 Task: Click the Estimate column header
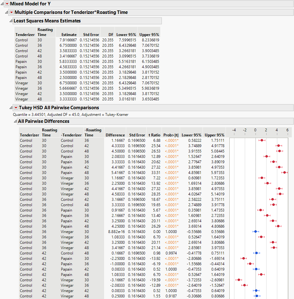pyautogui.click(x=69, y=35)
